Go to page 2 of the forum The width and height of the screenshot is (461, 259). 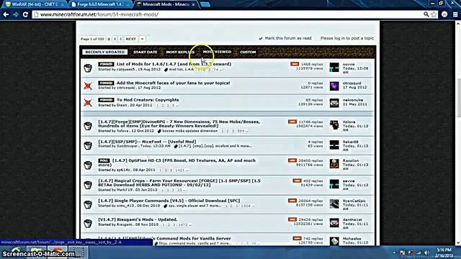point(115,39)
